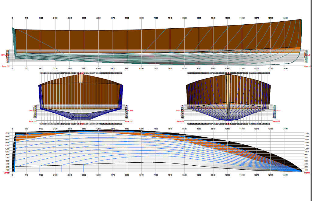Image resolution: width=312 pixels, height=201 pixels.
Task: Click station 1420 label below the plan view
Action: point(41,175)
